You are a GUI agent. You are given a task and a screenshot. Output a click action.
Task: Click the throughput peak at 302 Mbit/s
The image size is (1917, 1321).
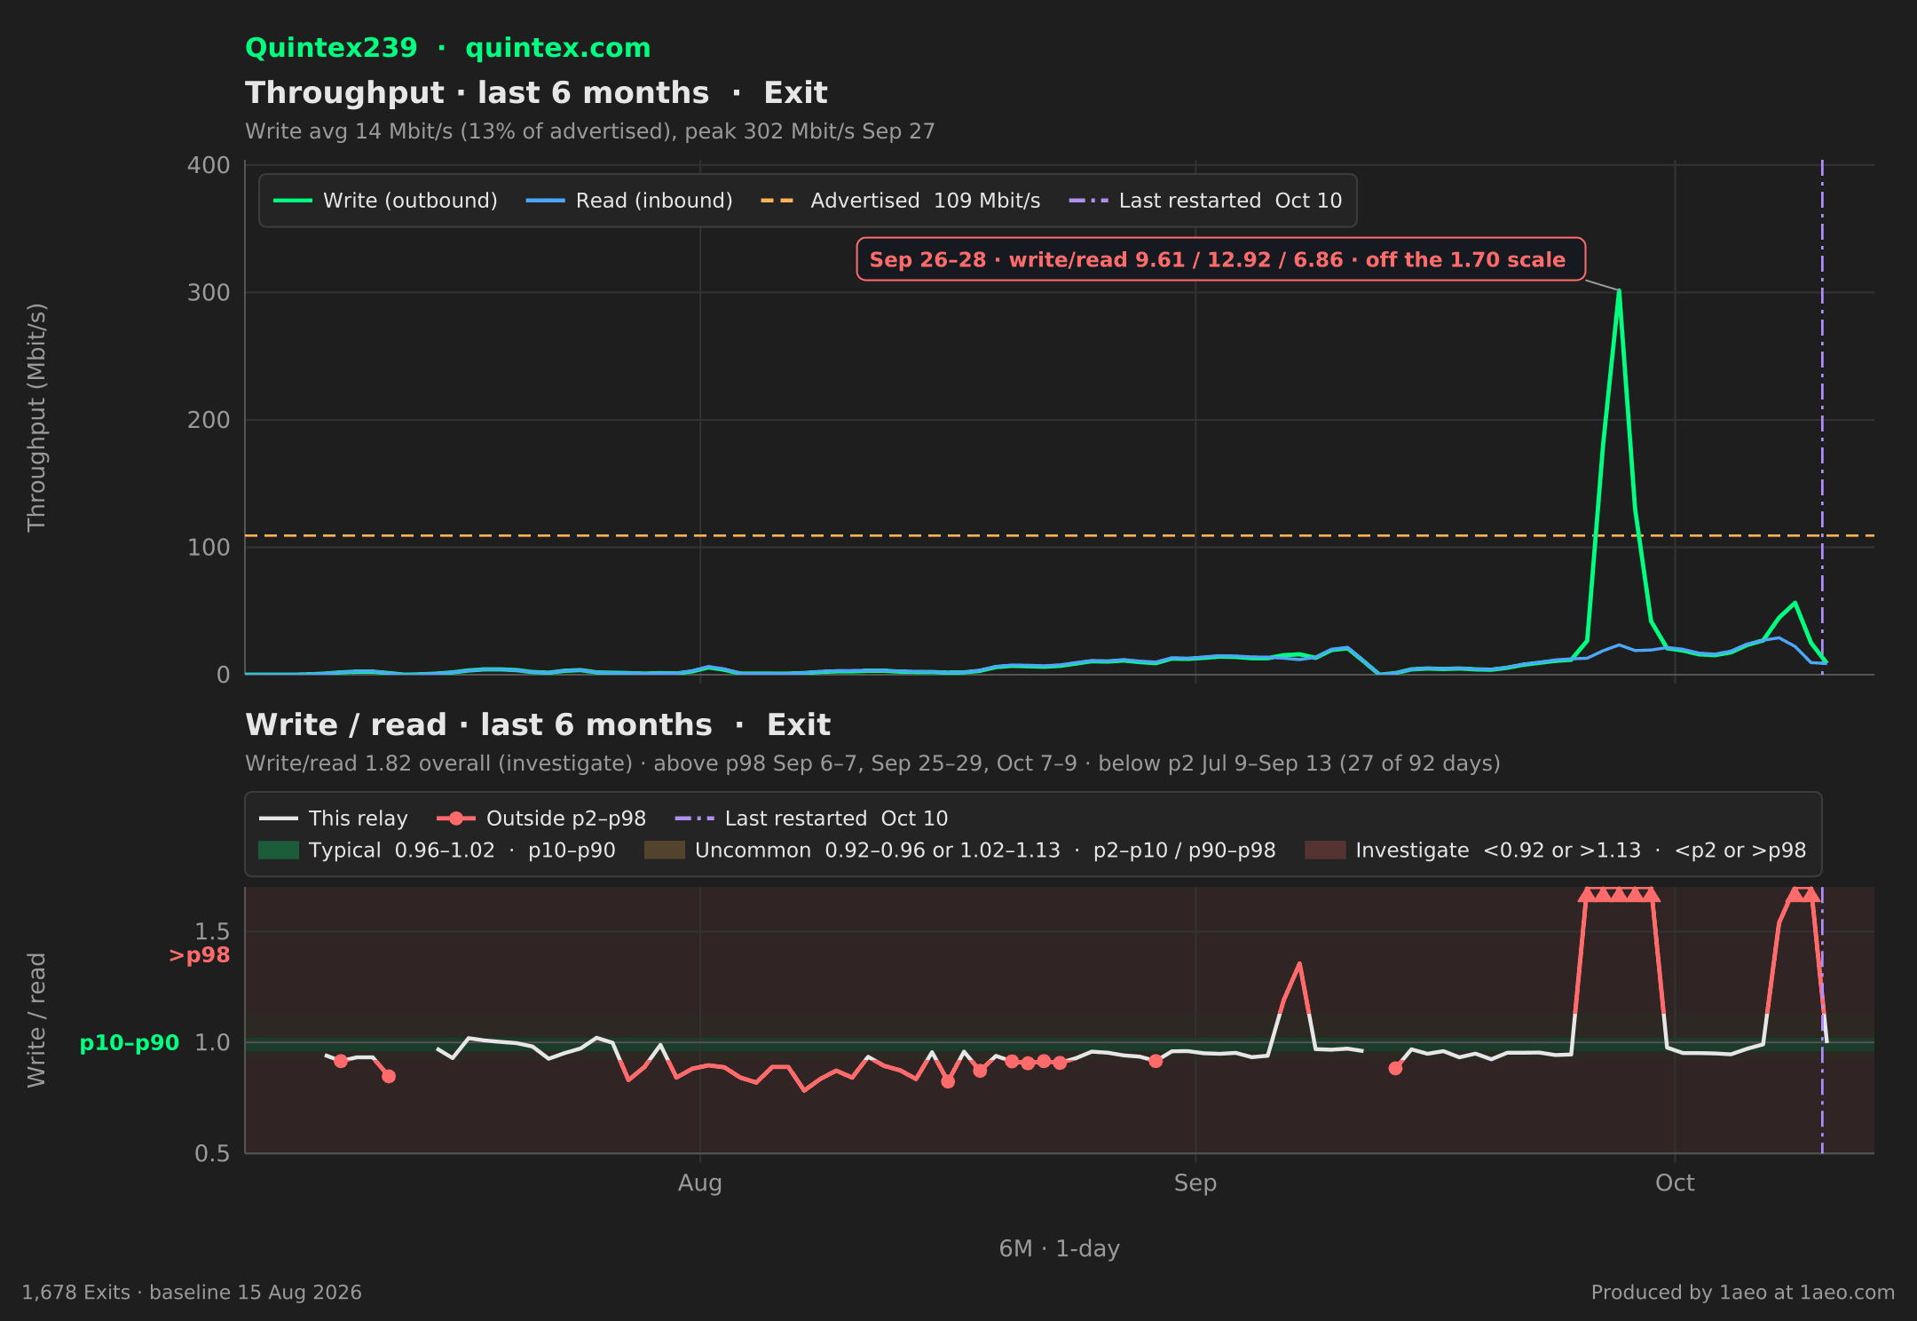(x=1619, y=291)
